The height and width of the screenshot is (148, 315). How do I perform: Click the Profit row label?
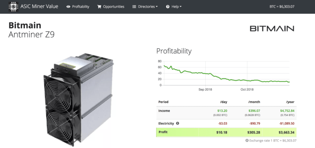pos(163,132)
